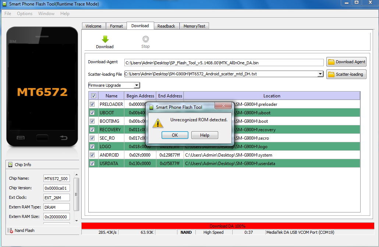Viewport: 379px width, 247px height.
Task: Toggle the ANDROID partition checkbox
Action: point(92,155)
